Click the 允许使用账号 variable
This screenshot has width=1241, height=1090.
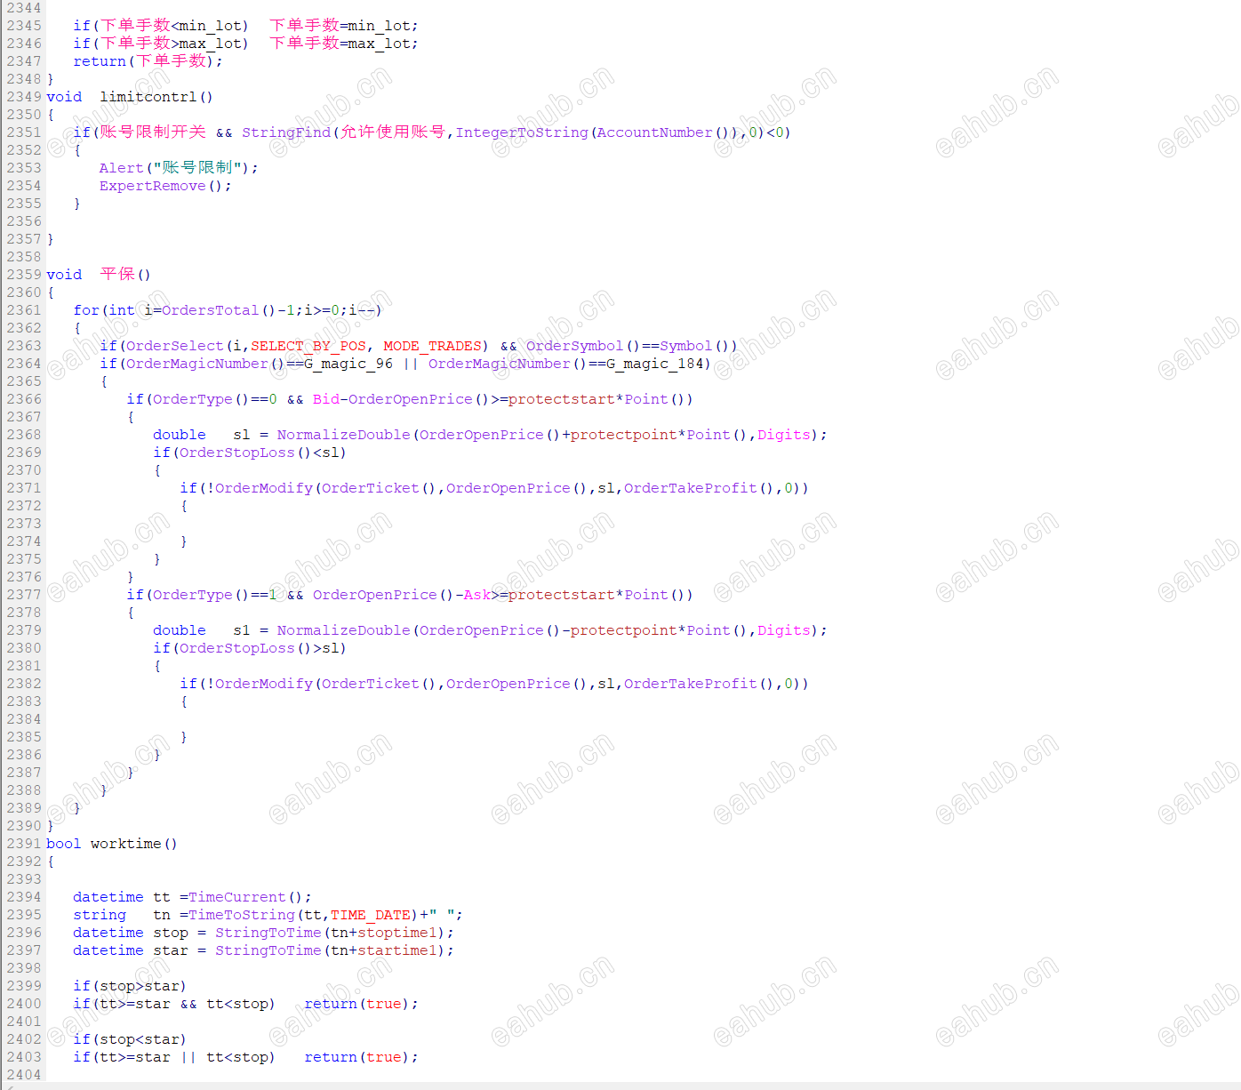click(393, 132)
